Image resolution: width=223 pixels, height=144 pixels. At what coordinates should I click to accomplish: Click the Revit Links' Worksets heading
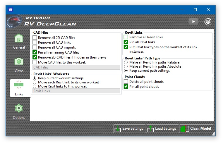pyautogui.click(x=51, y=74)
